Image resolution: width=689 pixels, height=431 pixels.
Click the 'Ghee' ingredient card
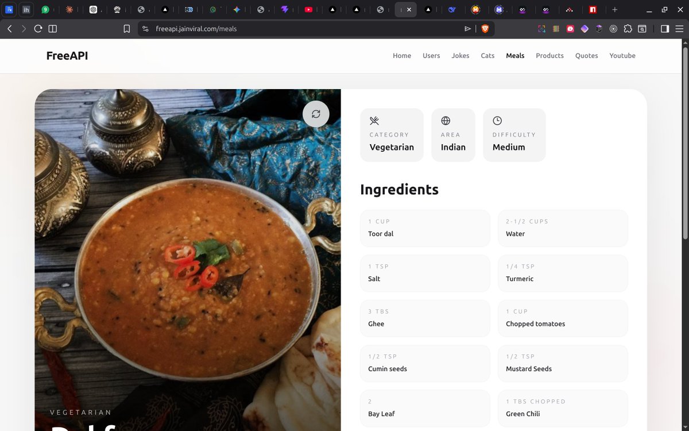[x=425, y=318]
